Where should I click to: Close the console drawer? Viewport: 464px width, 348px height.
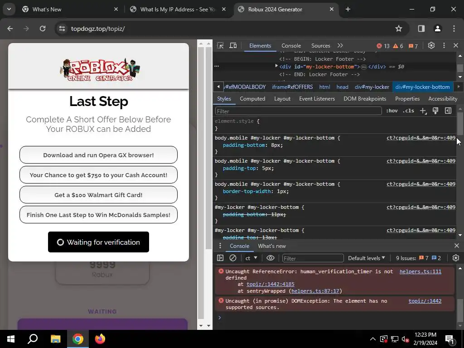click(457, 246)
